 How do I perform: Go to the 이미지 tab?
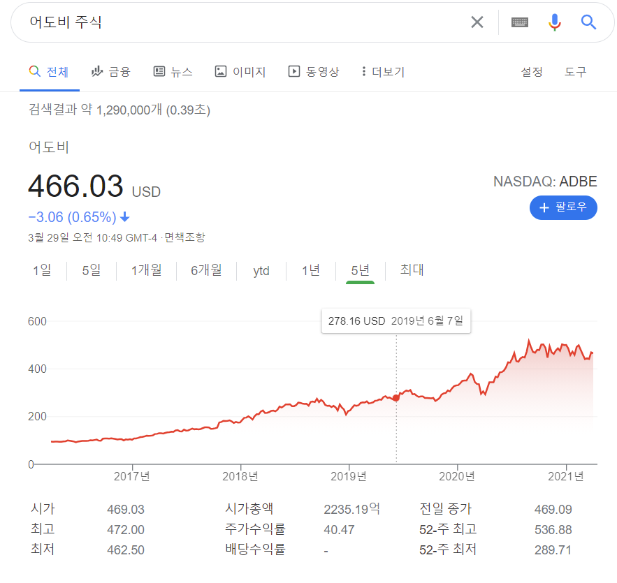point(240,71)
